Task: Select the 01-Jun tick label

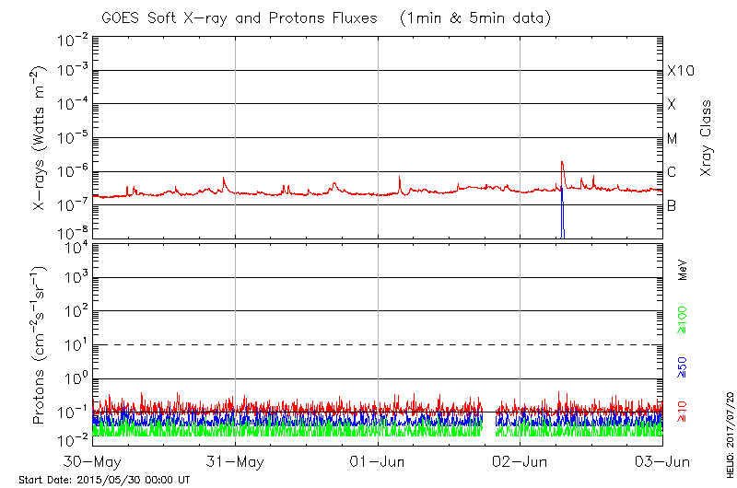Action: click(x=378, y=462)
